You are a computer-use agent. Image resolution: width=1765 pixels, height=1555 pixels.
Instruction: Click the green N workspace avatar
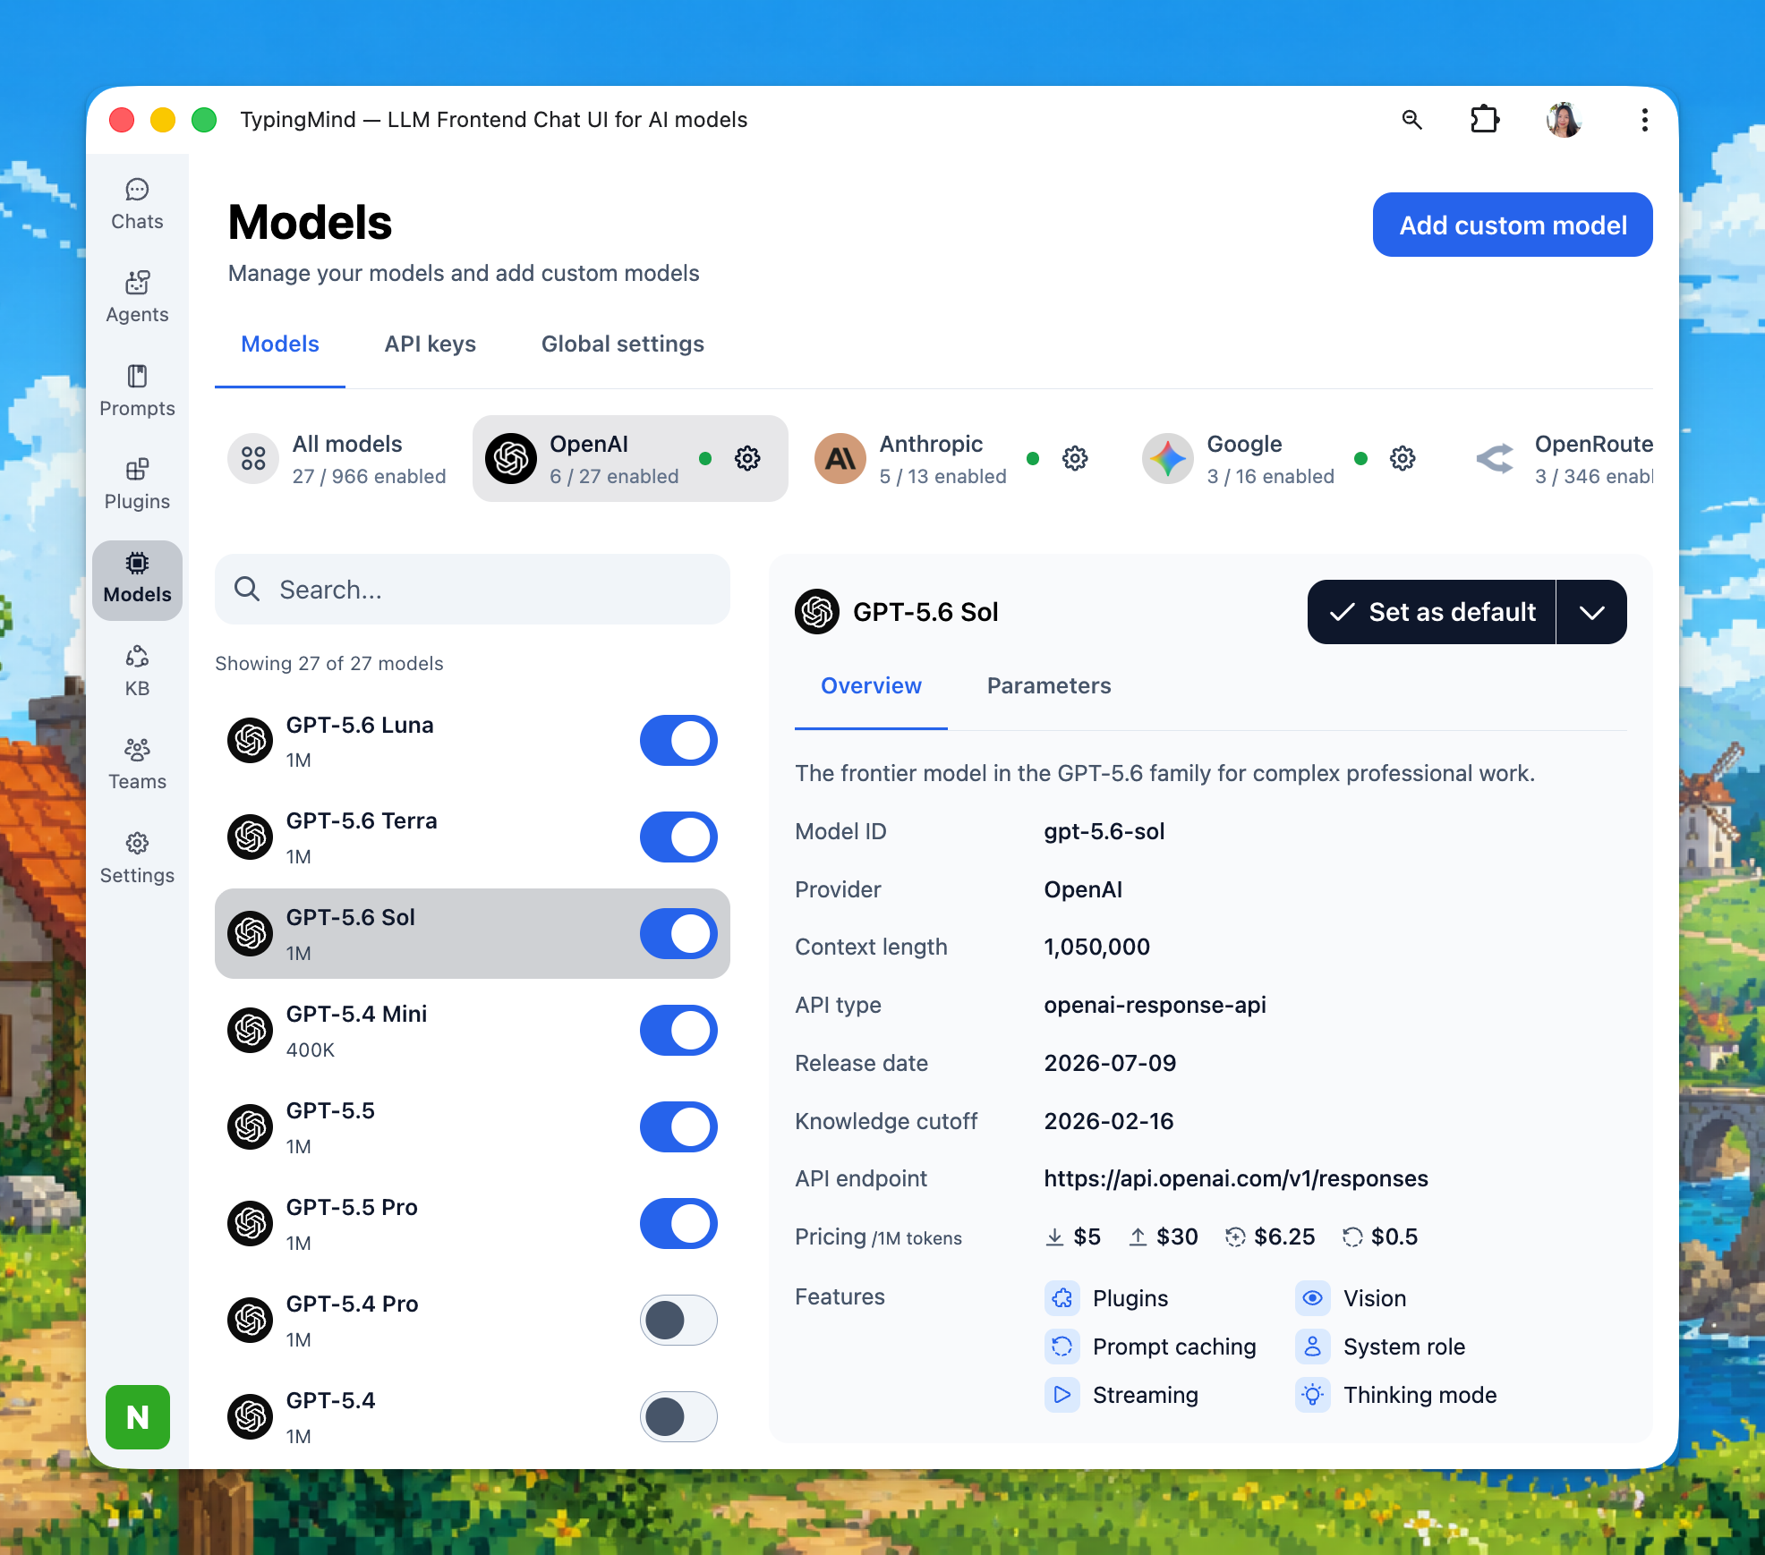pos(138,1417)
